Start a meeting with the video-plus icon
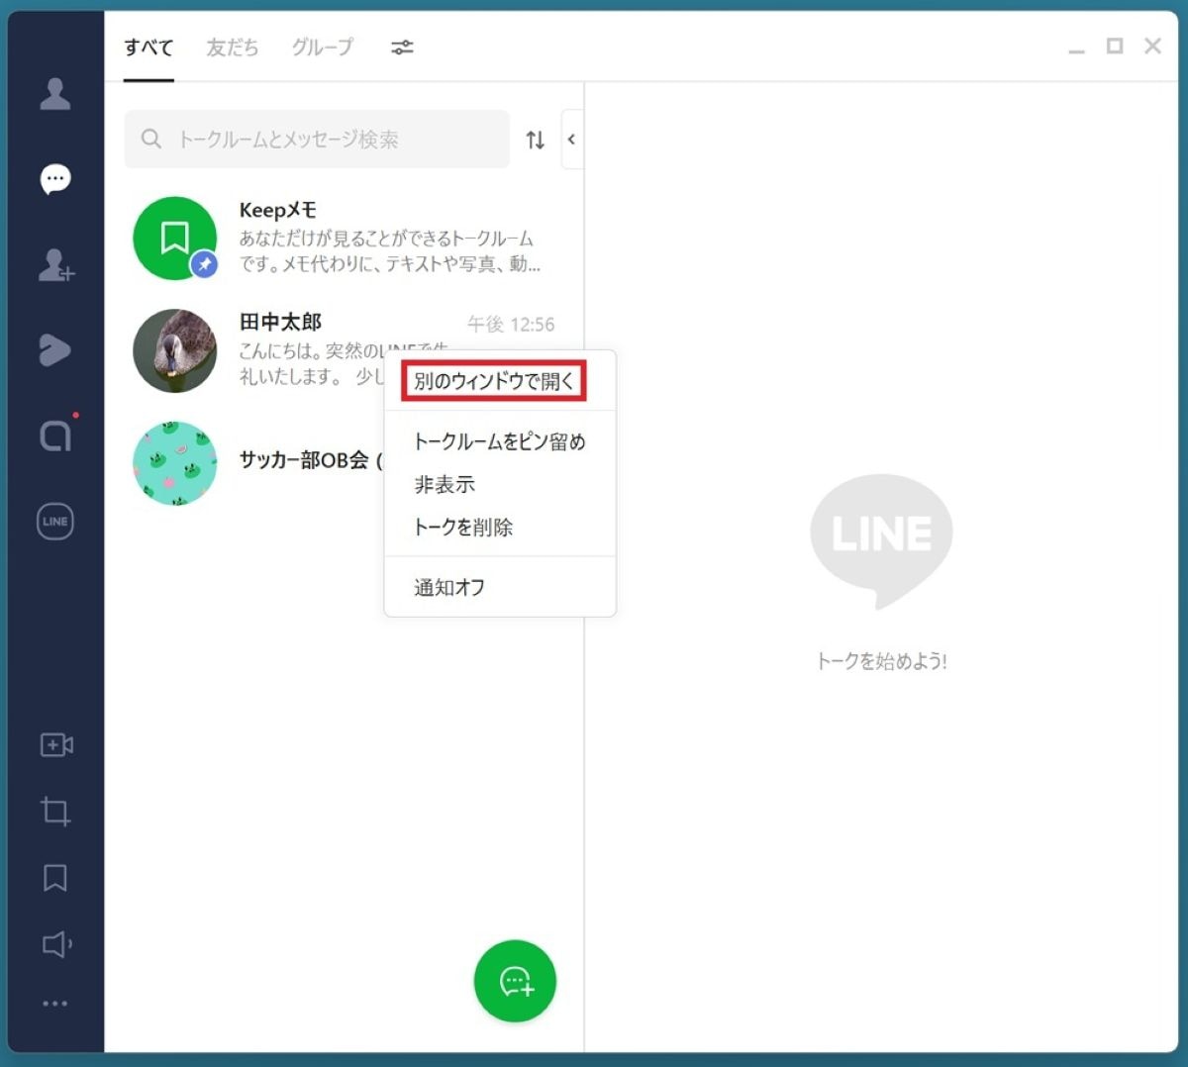The height and width of the screenshot is (1067, 1188). click(56, 745)
